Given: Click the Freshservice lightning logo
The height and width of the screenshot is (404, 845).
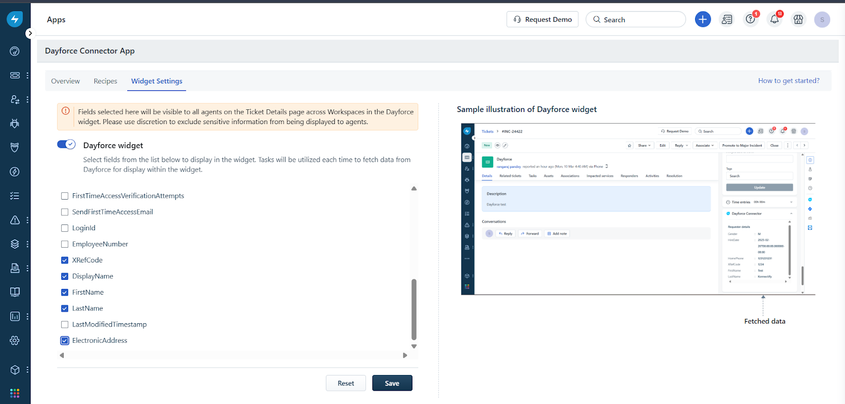Looking at the screenshot, I should (x=15, y=20).
